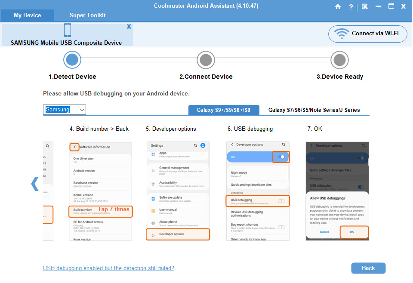Click the '3.Device Ready' label
This screenshot has height=283, width=413.
[340, 77]
